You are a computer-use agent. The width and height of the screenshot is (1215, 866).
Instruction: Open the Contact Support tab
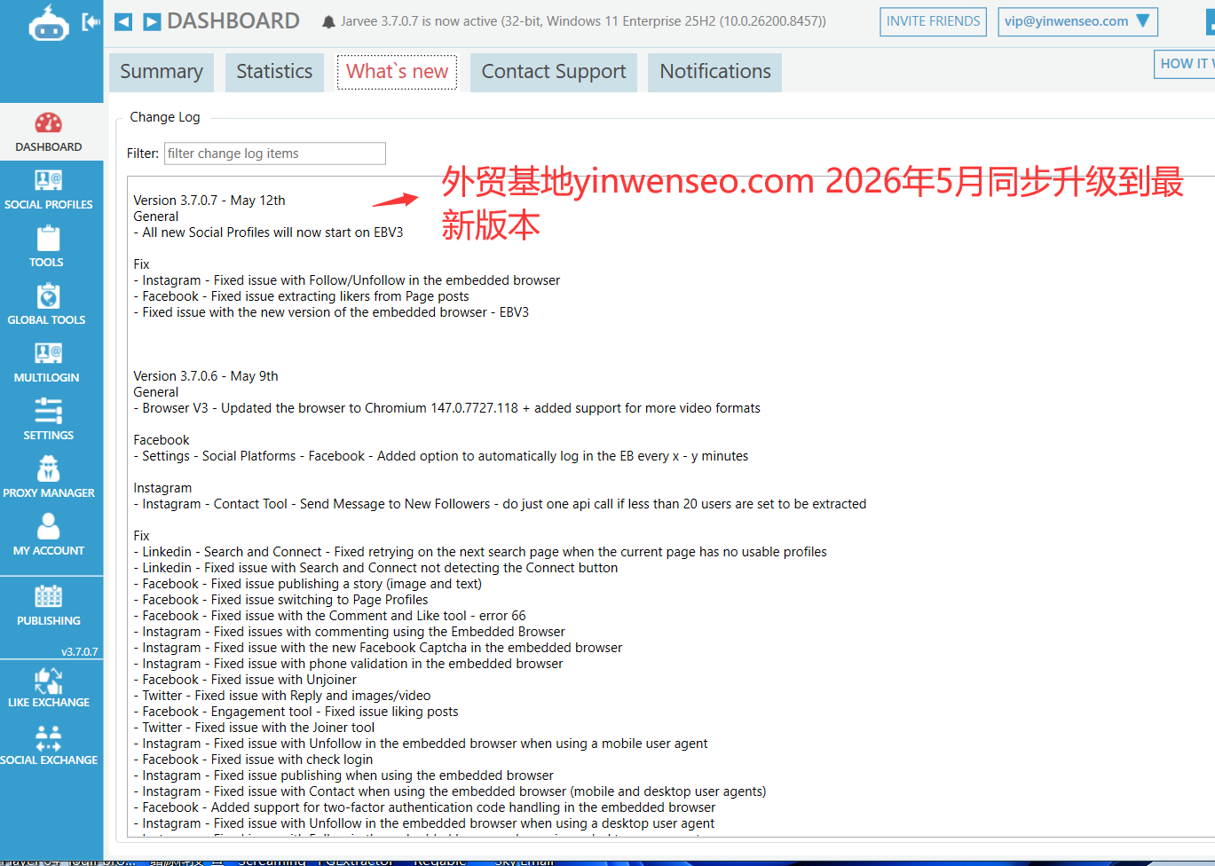coord(554,72)
